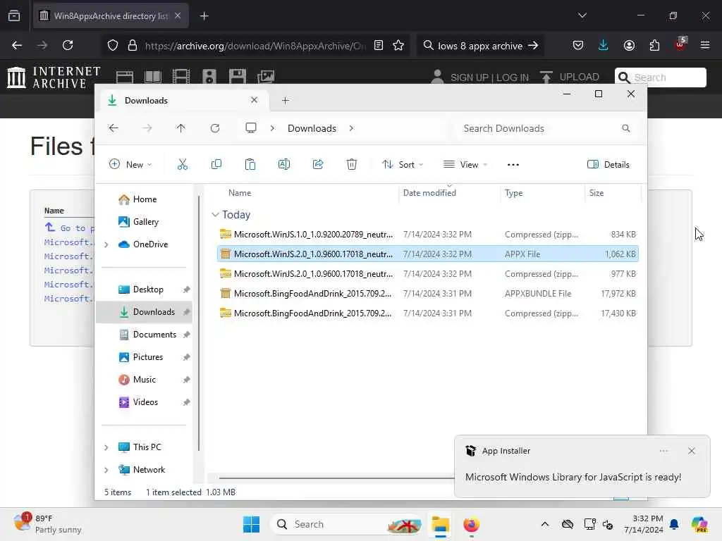The height and width of the screenshot is (541, 722).
Task: Collapse the Today group
Action: coord(215,215)
